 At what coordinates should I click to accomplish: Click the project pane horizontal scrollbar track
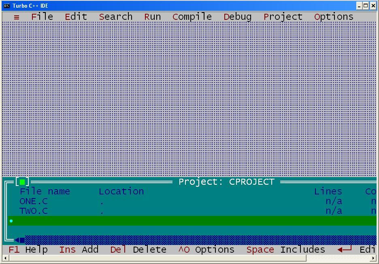tap(200, 240)
